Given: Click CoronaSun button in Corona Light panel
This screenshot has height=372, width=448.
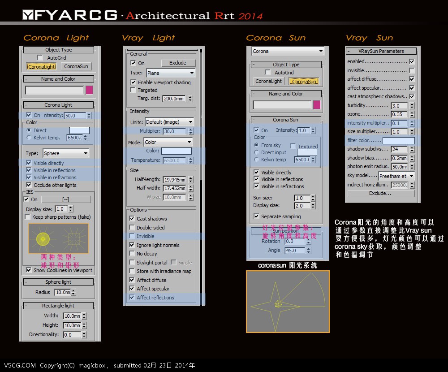Looking at the screenshot, I should click(76, 66).
